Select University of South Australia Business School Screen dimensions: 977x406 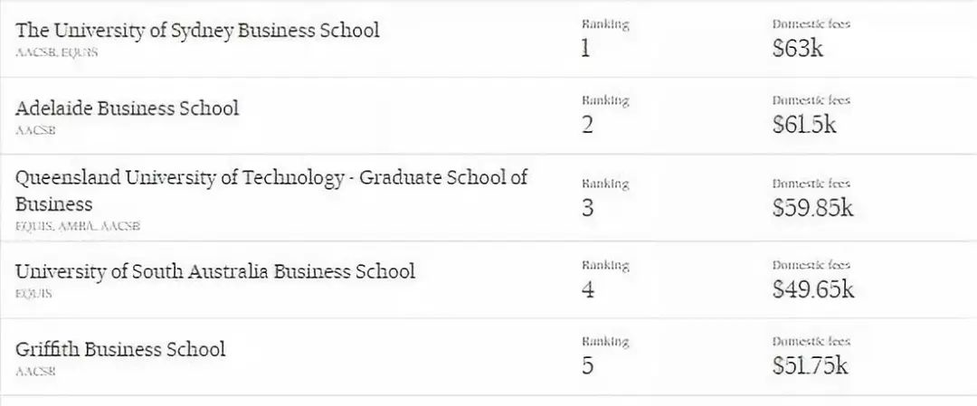point(215,271)
